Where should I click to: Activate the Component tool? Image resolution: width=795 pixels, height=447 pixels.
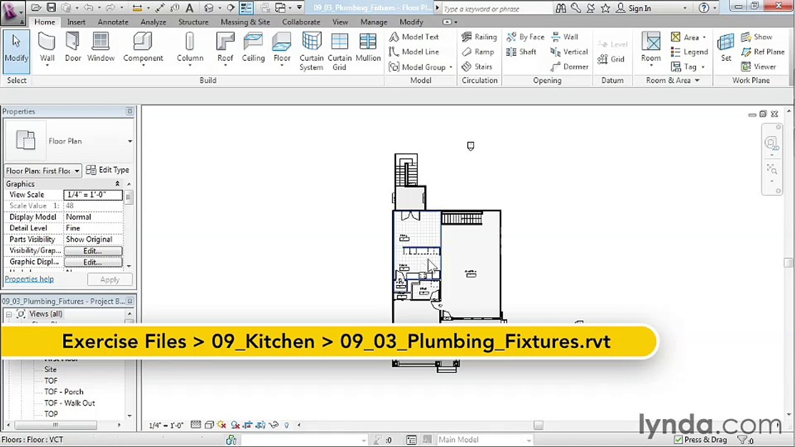pyautogui.click(x=143, y=48)
